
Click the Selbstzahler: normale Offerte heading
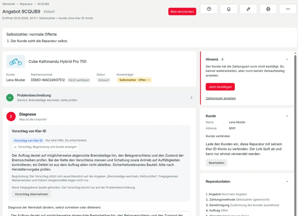[x=31, y=34]
